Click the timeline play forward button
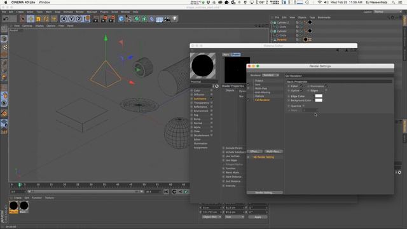The image size is (407, 229). click(x=186, y=192)
